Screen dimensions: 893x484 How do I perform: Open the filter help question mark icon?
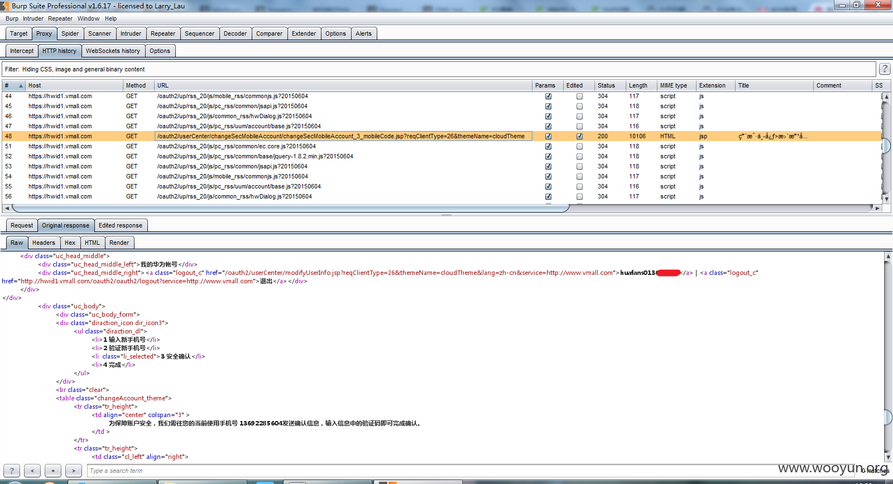point(885,69)
